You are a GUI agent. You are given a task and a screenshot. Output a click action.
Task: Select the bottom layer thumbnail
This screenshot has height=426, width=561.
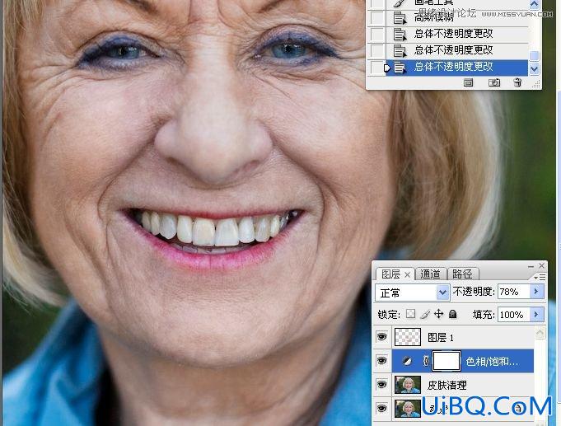(408, 409)
